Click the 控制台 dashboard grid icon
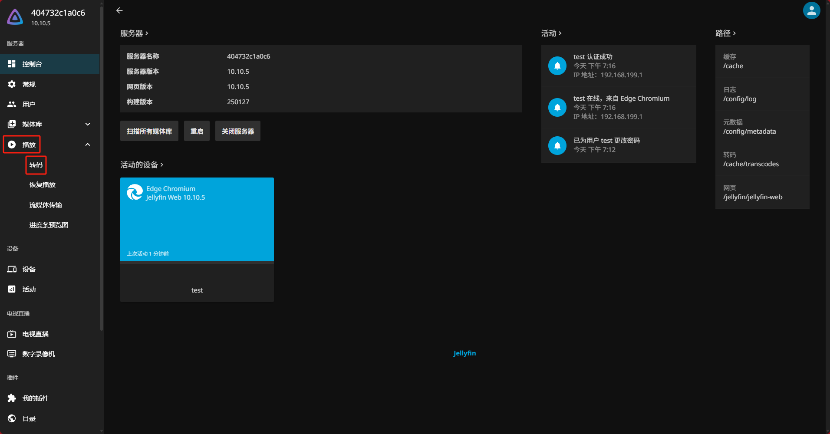 click(12, 64)
